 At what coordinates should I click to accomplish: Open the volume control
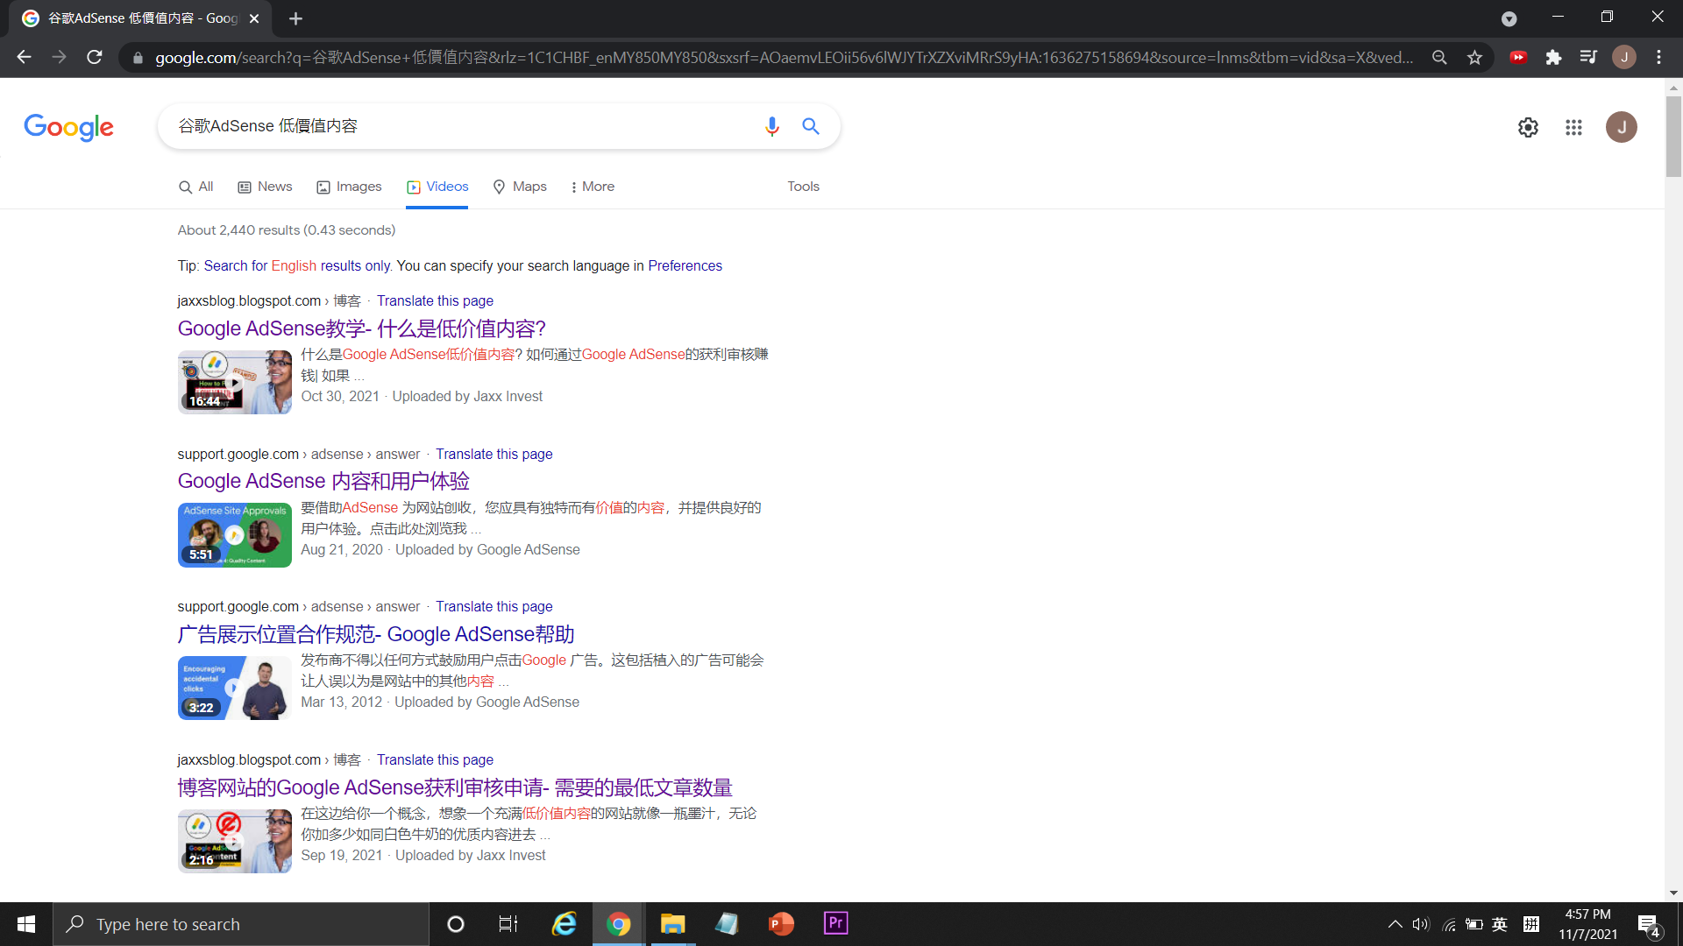(x=1421, y=924)
